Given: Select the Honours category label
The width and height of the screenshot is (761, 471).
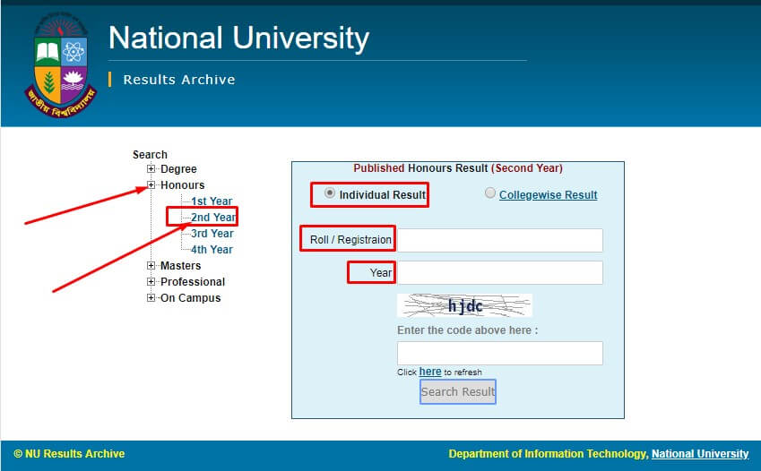Looking at the screenshot, I should 183,184.
